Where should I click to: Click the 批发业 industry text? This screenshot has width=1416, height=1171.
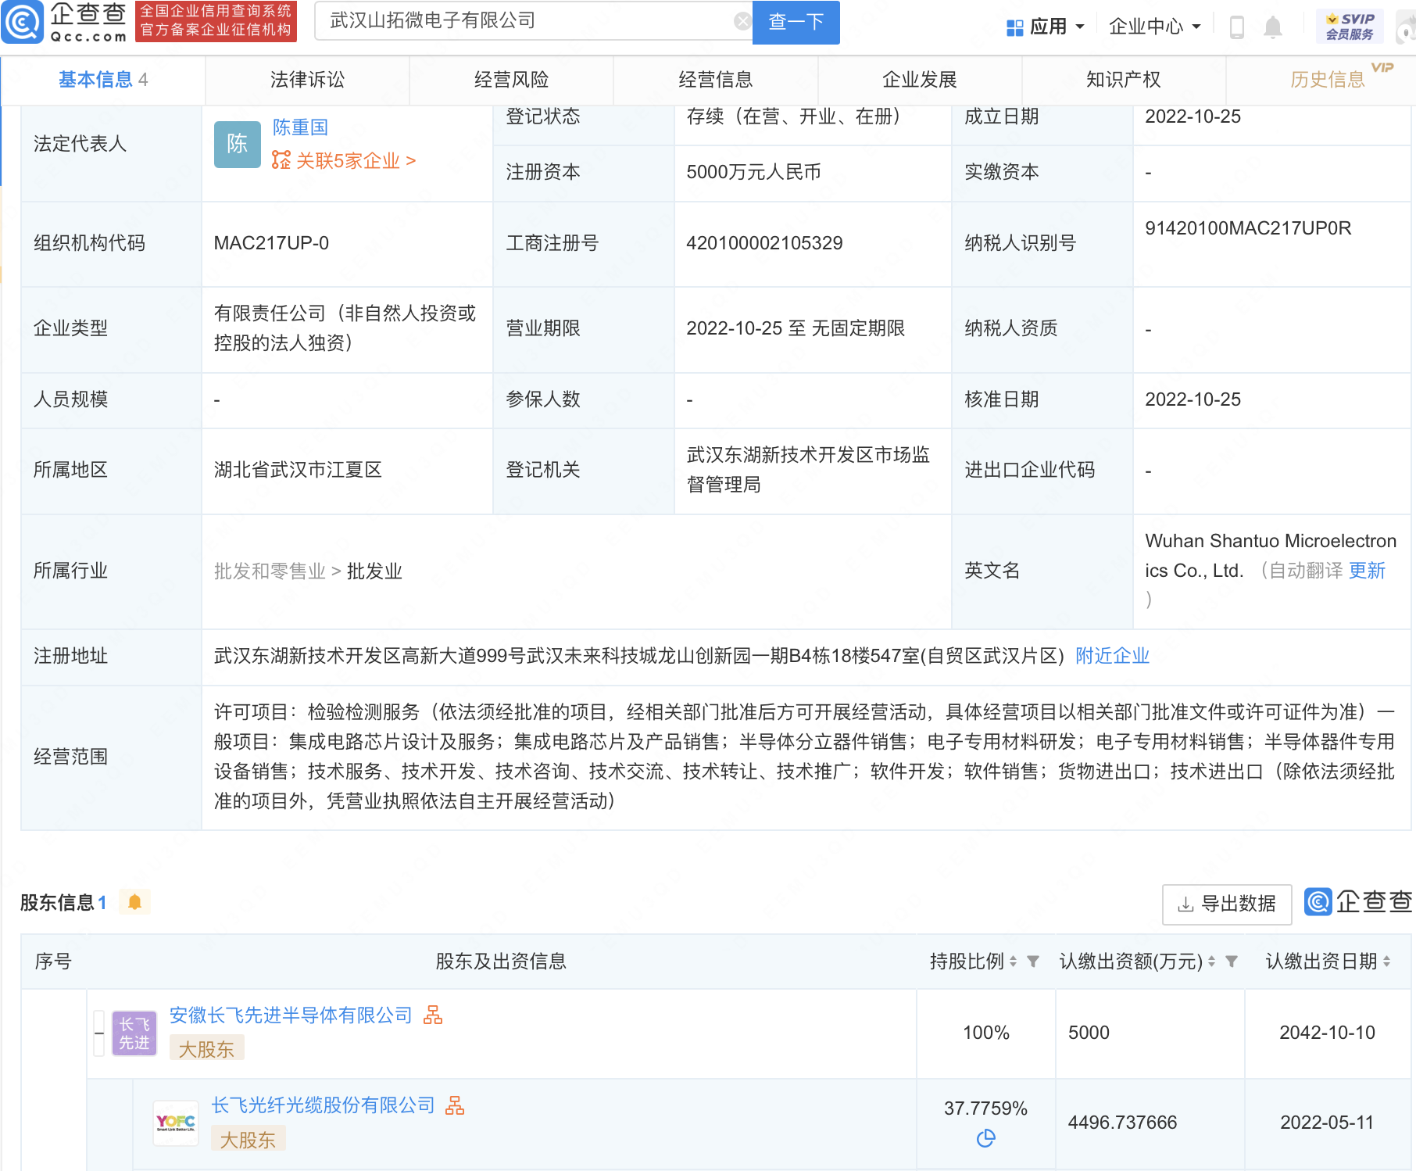(374, 571)
